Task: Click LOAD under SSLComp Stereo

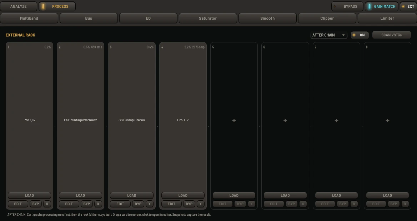Action: pos(132,195)
